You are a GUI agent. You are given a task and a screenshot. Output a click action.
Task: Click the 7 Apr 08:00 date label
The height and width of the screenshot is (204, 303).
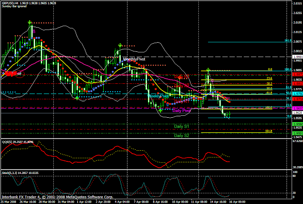[142, 202]
